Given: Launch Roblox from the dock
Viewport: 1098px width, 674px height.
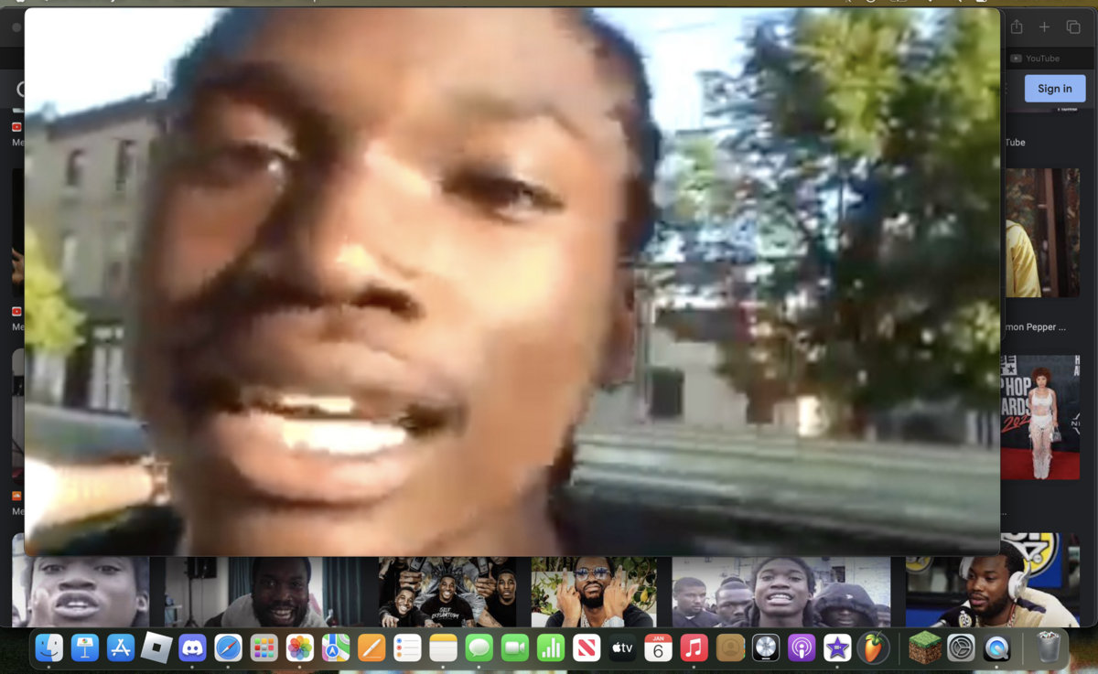Looking at the screenshot, I should tap(156, 647).
